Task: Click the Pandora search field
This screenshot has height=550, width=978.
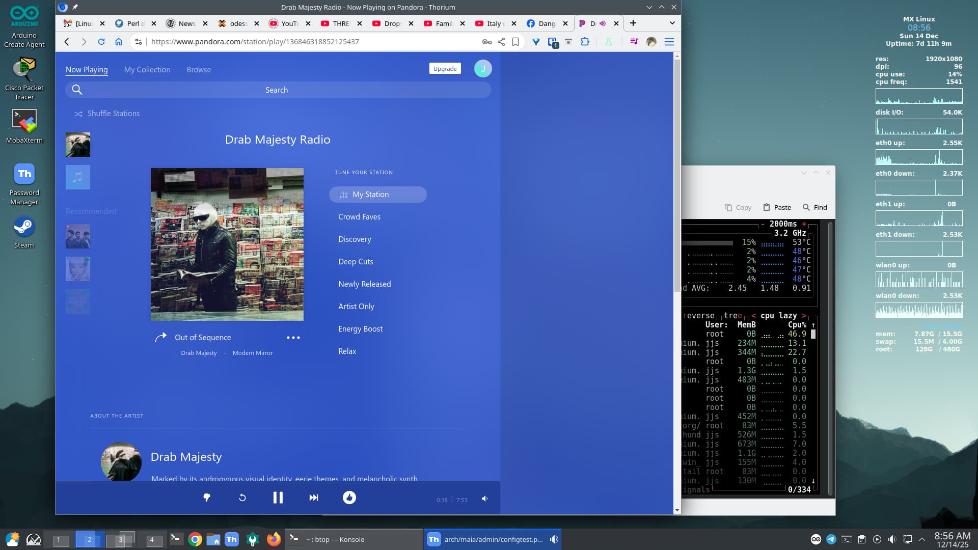Action: pyautogui.click(x=277, y=90)
